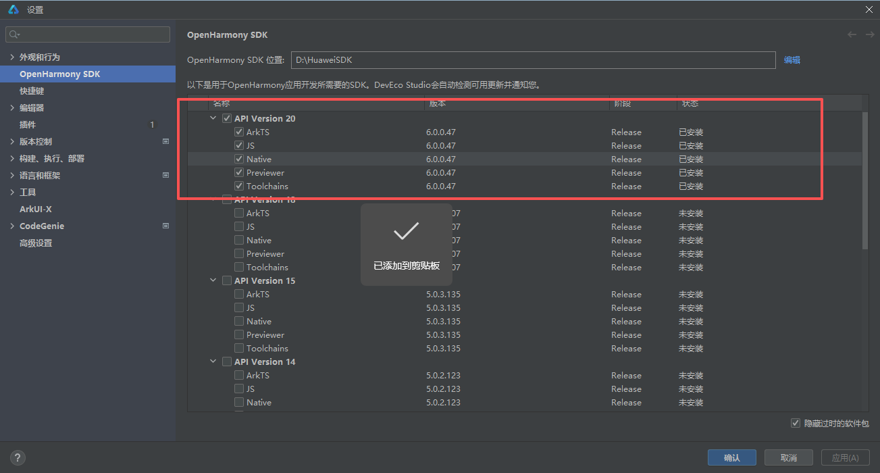
Task: Click the plugin update badge next to 插件
Action: [x=152, y=125]
